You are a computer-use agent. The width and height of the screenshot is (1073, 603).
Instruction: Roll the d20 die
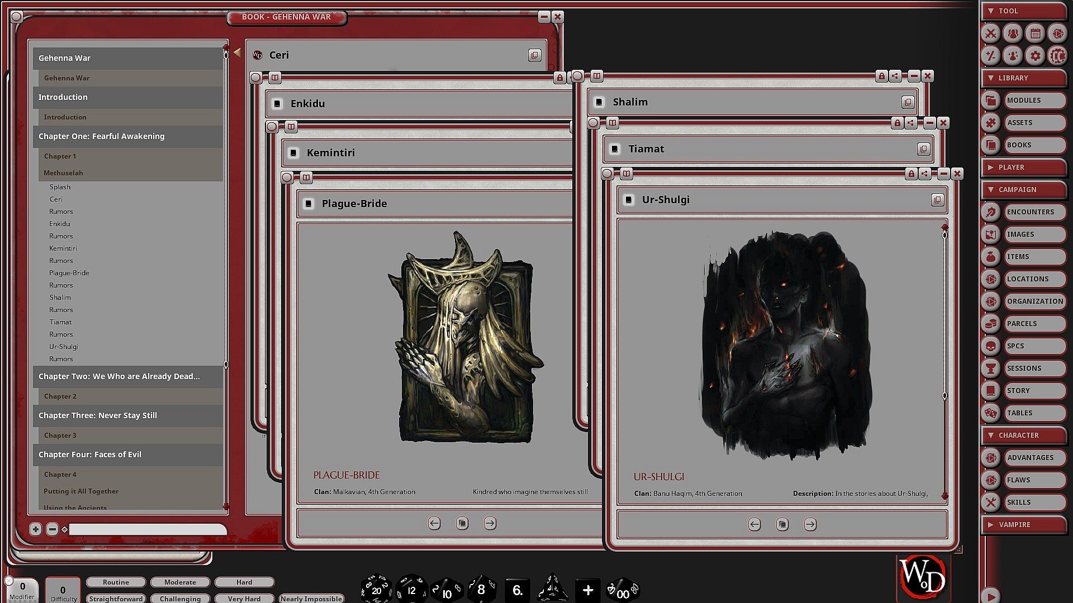point(376,589)
